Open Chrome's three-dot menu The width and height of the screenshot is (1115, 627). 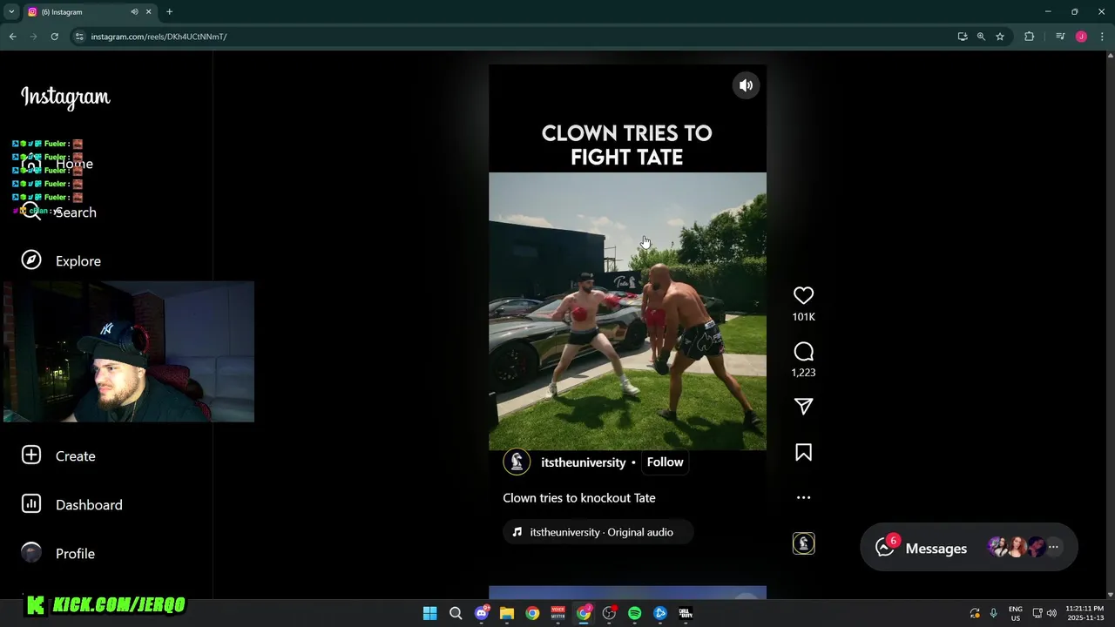[x=1102, y=37]
